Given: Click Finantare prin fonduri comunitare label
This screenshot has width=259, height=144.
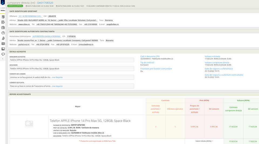Looking at the screenshot, I should pos(156,69).
